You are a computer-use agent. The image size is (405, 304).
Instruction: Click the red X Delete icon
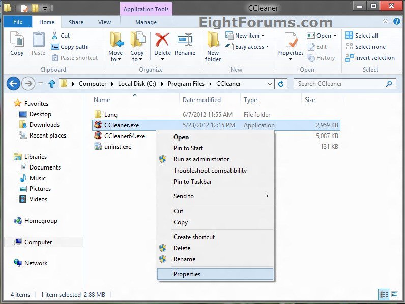[x=162, y=40]
